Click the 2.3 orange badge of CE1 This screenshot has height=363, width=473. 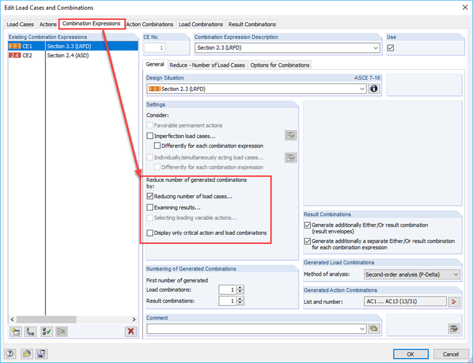tap(15, 46)
